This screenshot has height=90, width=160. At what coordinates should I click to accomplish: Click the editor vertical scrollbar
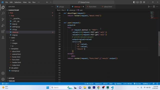click(x=159, y=44)
